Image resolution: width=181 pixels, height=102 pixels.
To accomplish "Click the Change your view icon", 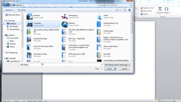I will click(117, 10).
